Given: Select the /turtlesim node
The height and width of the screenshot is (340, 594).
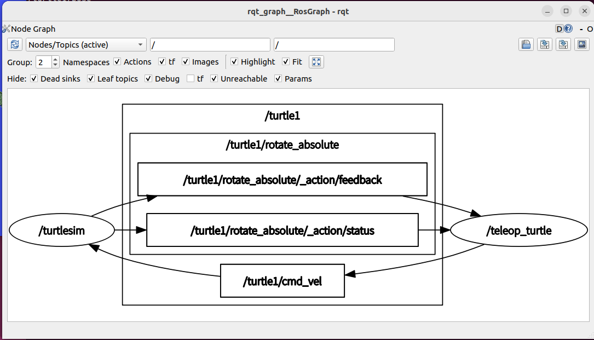Looking at the screenshot, I should point(62,230).
